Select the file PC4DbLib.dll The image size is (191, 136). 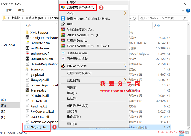(40, 96)
